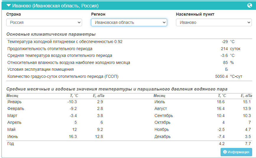The image size is (256, 158).
Task: Click November temperature -2.5
Action: pos(221,129)
